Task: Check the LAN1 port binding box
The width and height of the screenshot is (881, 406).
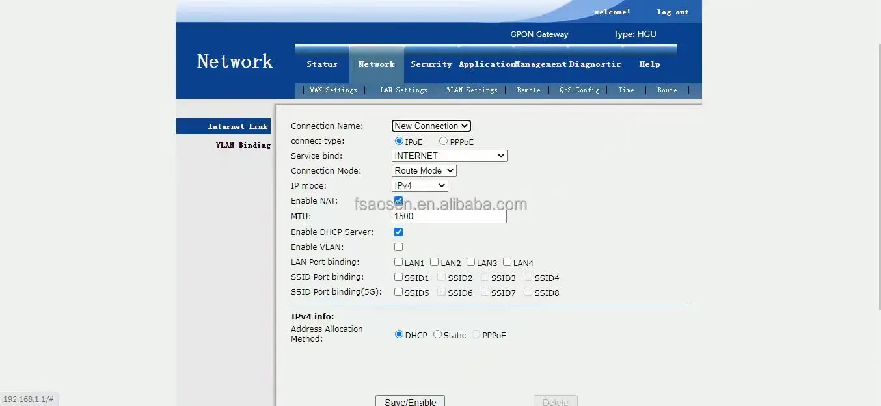Action: coord(398,262)
